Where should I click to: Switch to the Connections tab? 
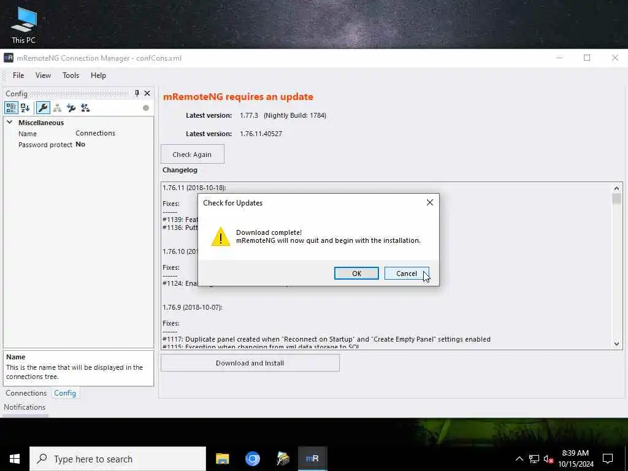[x=26, y=393]
